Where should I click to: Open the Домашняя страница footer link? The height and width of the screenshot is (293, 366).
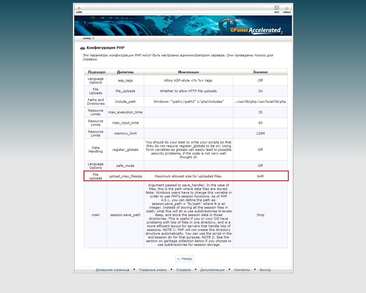112,270
